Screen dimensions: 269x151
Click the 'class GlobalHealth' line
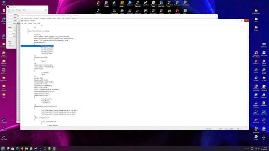point(48,122)
